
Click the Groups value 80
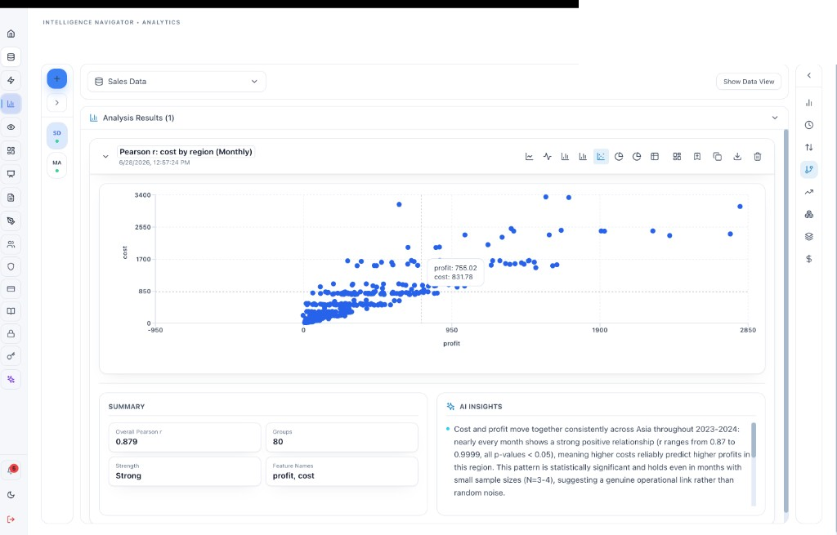[x=278, y=442]
